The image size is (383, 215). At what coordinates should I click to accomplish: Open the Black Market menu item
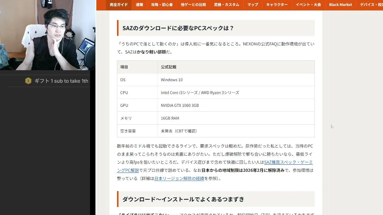[x=341, y=5]
